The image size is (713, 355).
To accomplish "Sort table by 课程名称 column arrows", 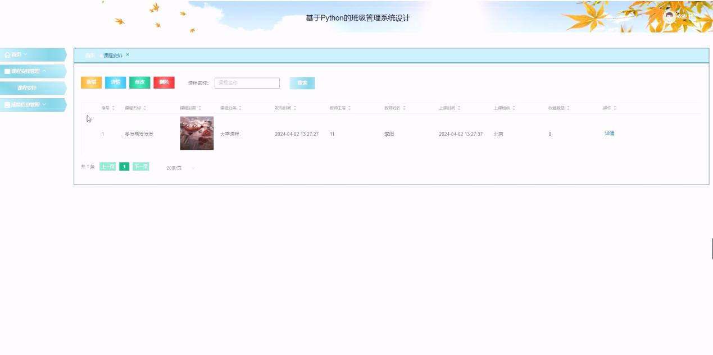I will coord(145,108).
